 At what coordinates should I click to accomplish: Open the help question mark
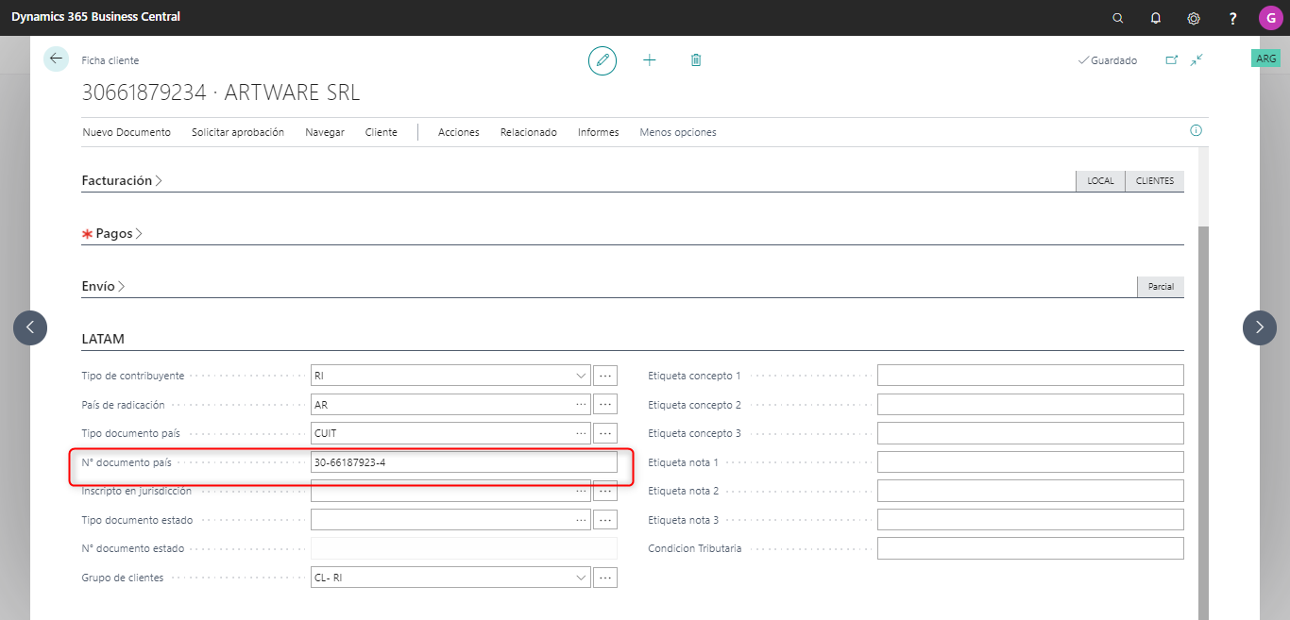tap(1232, 18)
